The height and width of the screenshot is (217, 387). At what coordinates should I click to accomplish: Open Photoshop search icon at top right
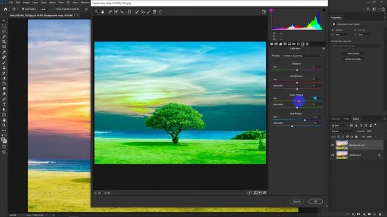(368, 9)
